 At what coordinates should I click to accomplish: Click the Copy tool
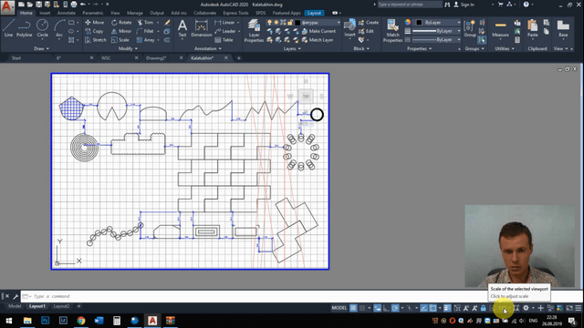[x=94, y=31]
